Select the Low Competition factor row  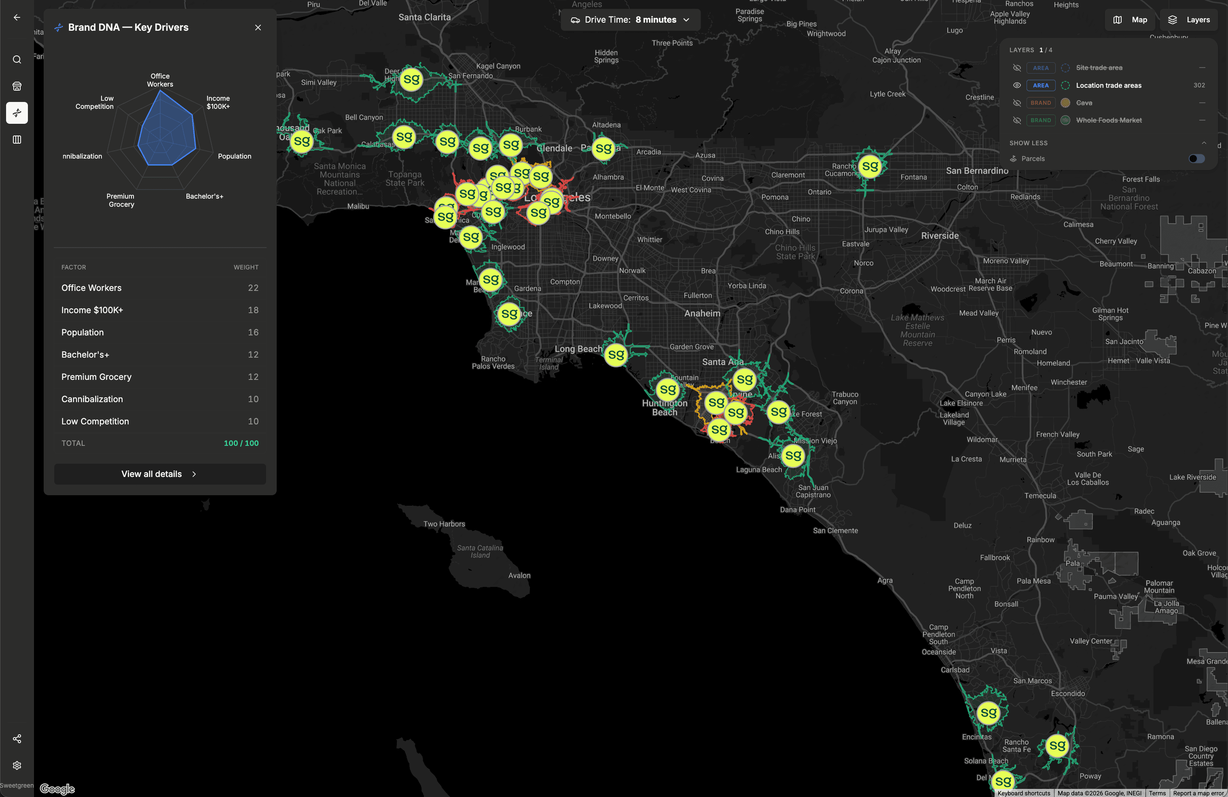pyautogui.click(x=160, y=421)
